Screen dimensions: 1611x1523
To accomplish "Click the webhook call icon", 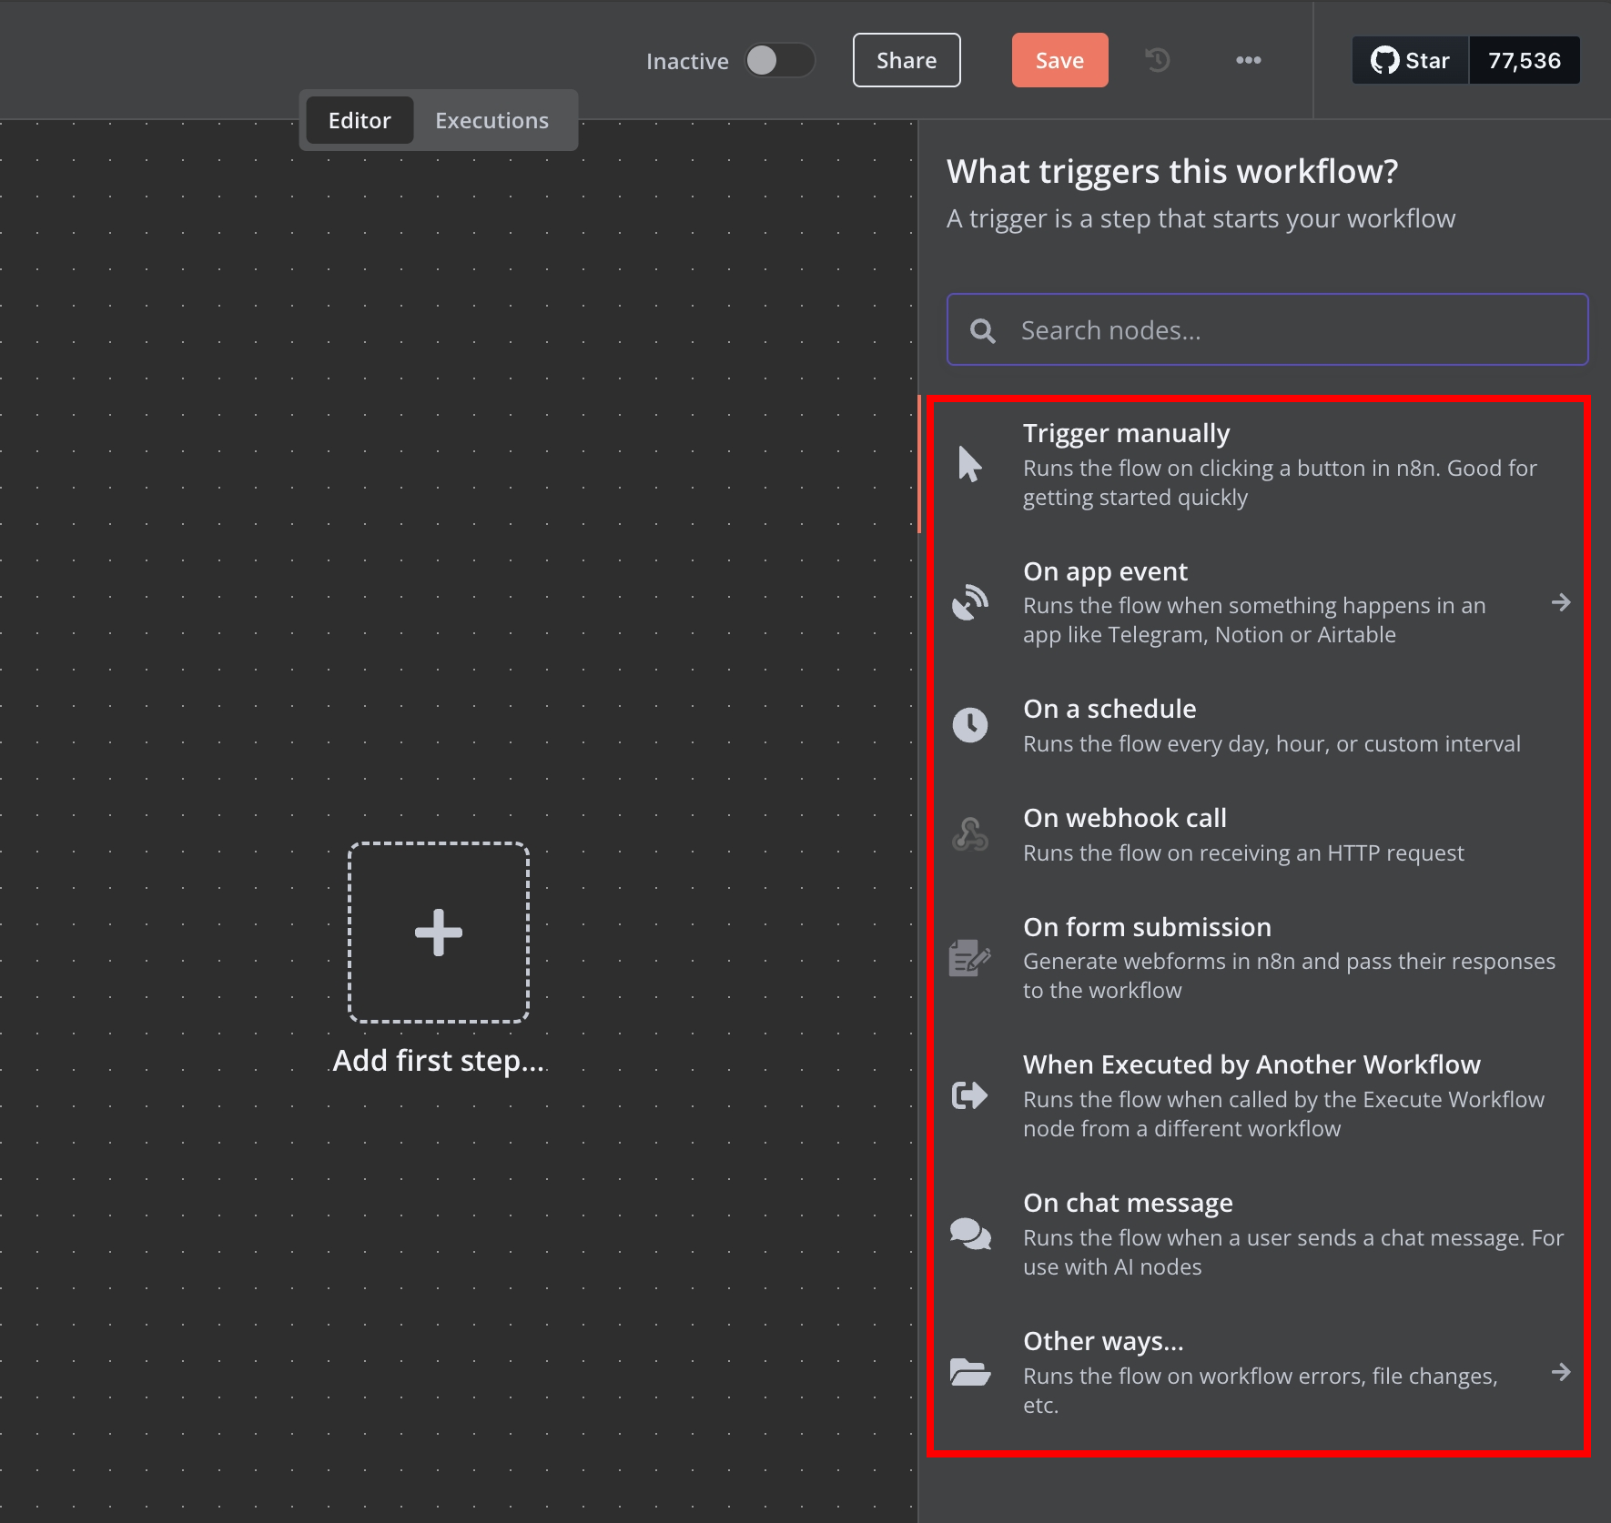I will (969, 834).
